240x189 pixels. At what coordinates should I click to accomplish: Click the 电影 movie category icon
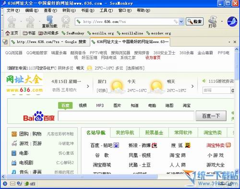coord(14,153)
